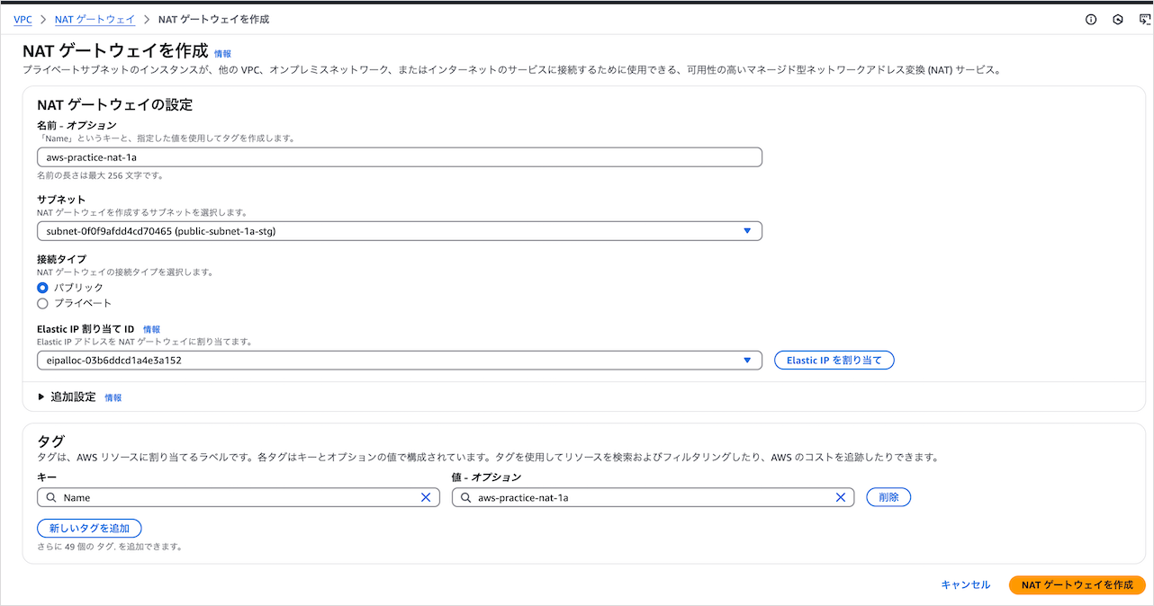Click text 名前の長さは最大 256 文字です
This screenshot has height=606, width=1154.
100,175
